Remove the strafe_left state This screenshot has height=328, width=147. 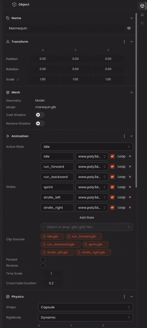[x=130, y=197]
